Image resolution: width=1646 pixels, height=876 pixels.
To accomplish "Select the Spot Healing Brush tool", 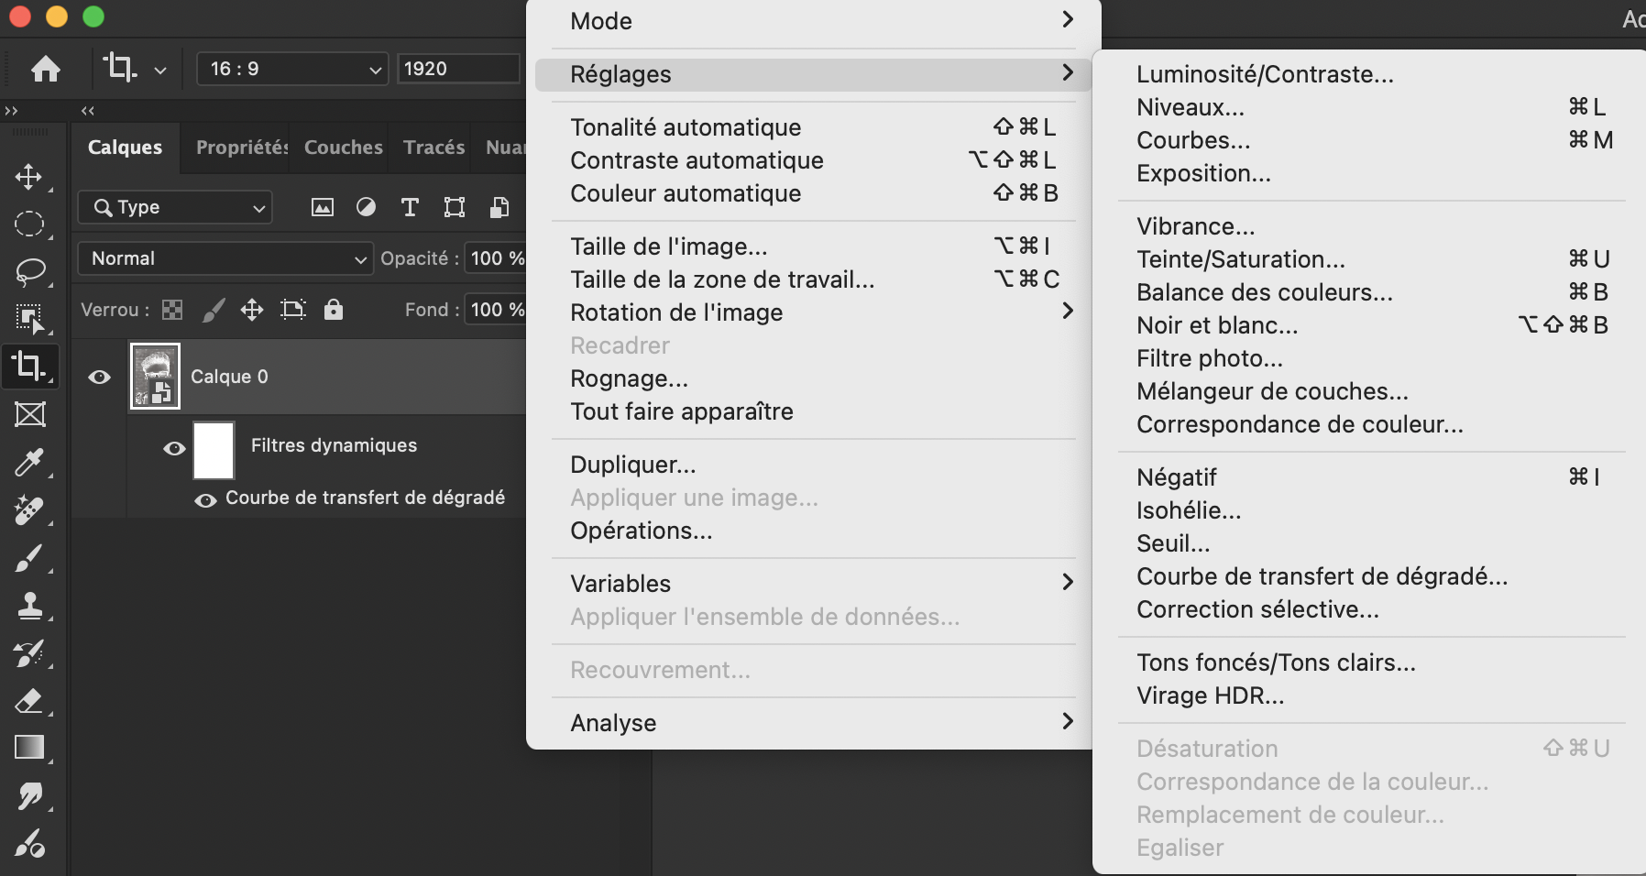I will (x=30, y=510).
